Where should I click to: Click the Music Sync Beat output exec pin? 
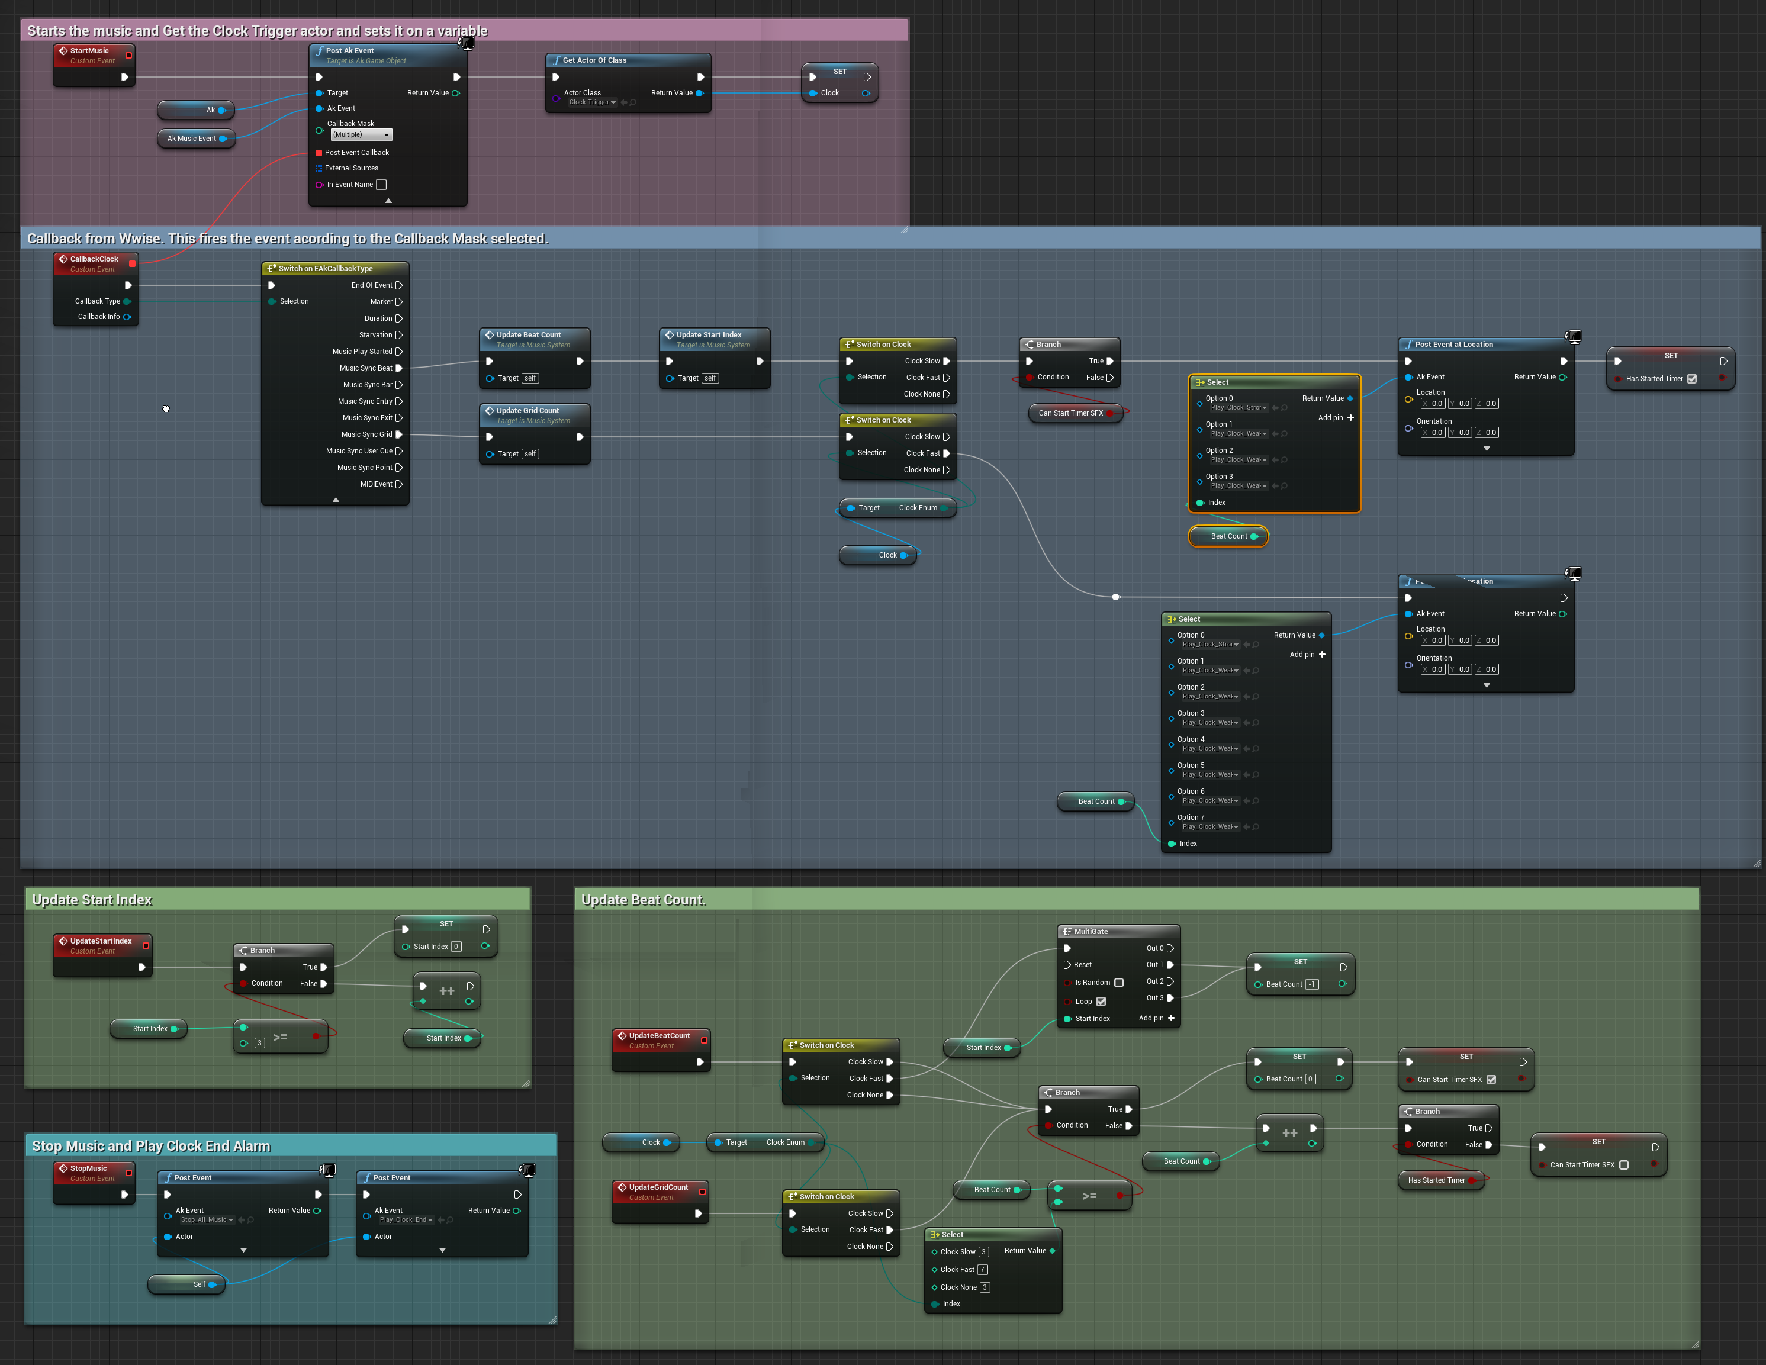click(398, 368)
